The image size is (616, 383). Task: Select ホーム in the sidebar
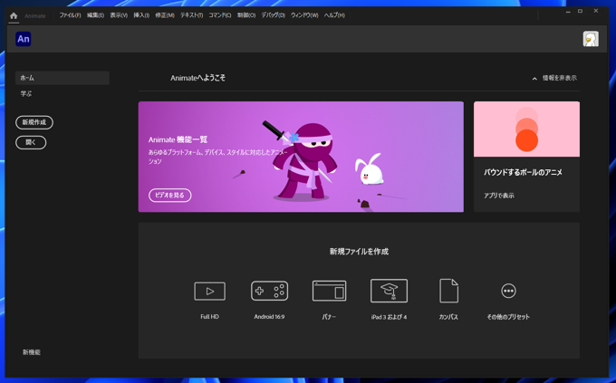click(63, 78)
